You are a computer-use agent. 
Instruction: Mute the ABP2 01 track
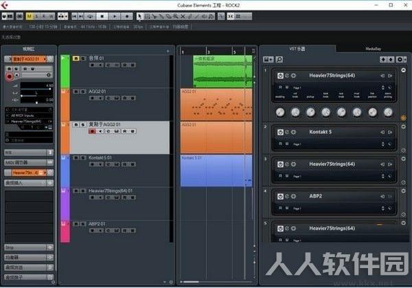(x=76, y=224)
